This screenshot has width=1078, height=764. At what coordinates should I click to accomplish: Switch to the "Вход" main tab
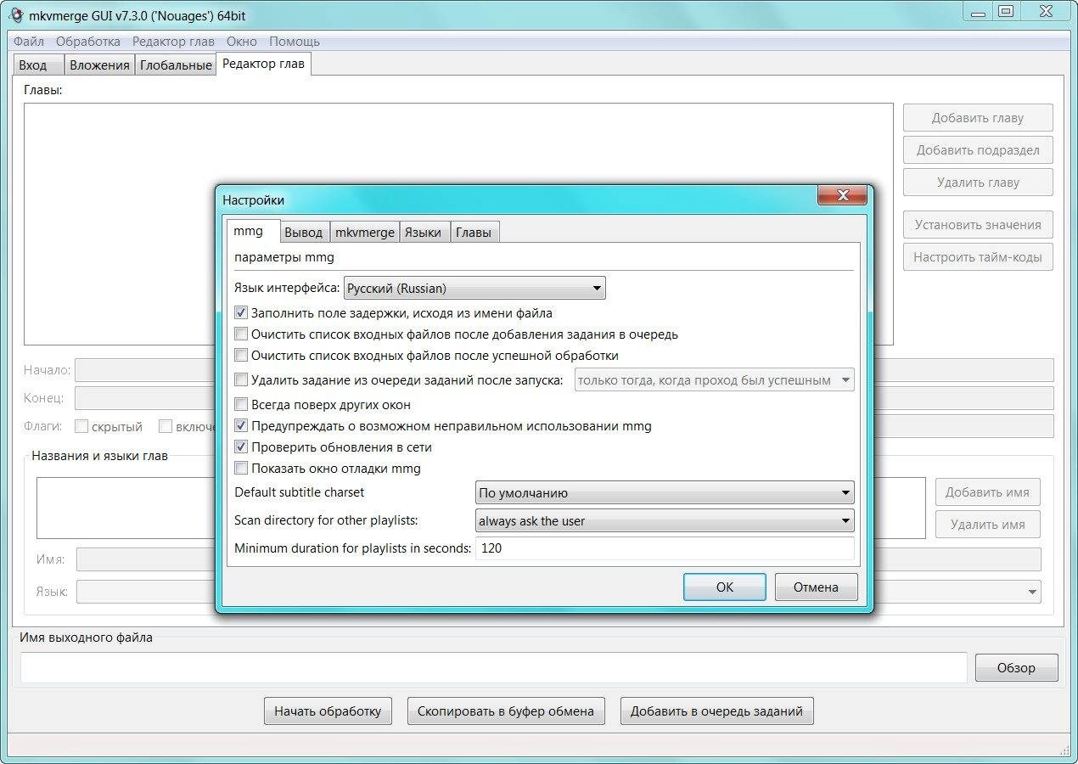point(39,65)
